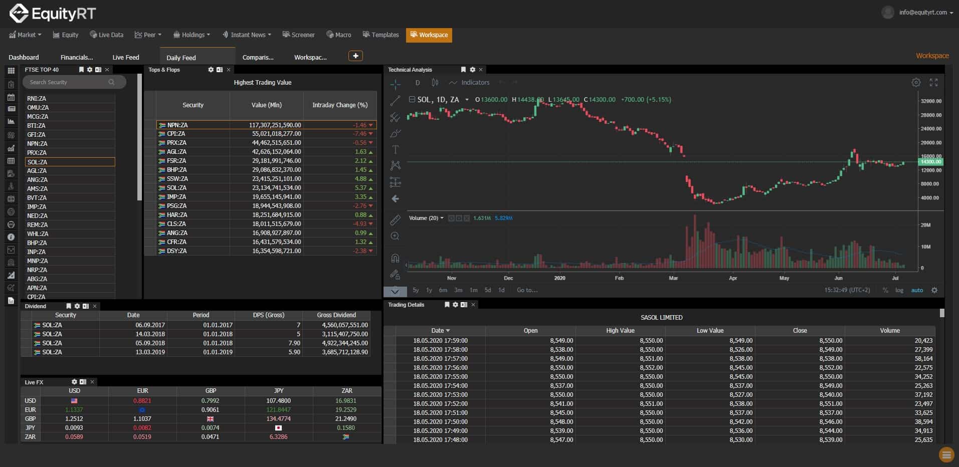The image size is (959, 467).
Task: Select CPI:ZA row in Tops & Flops
Action: coord(266,134)
